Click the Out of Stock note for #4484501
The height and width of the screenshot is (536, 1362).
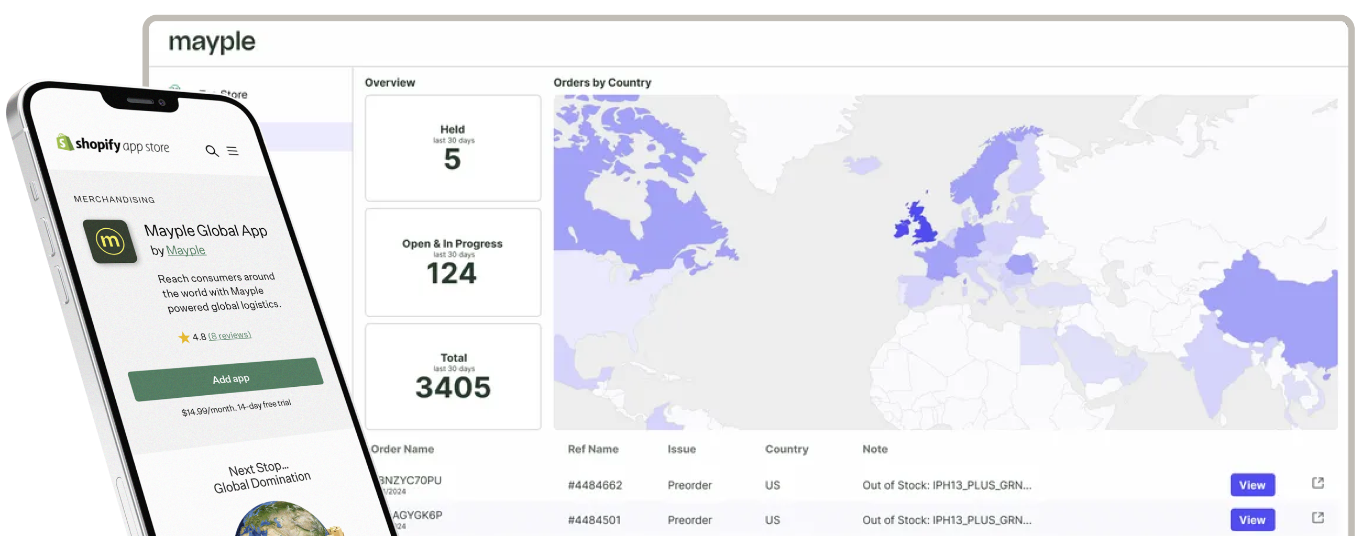click(947, 520)
